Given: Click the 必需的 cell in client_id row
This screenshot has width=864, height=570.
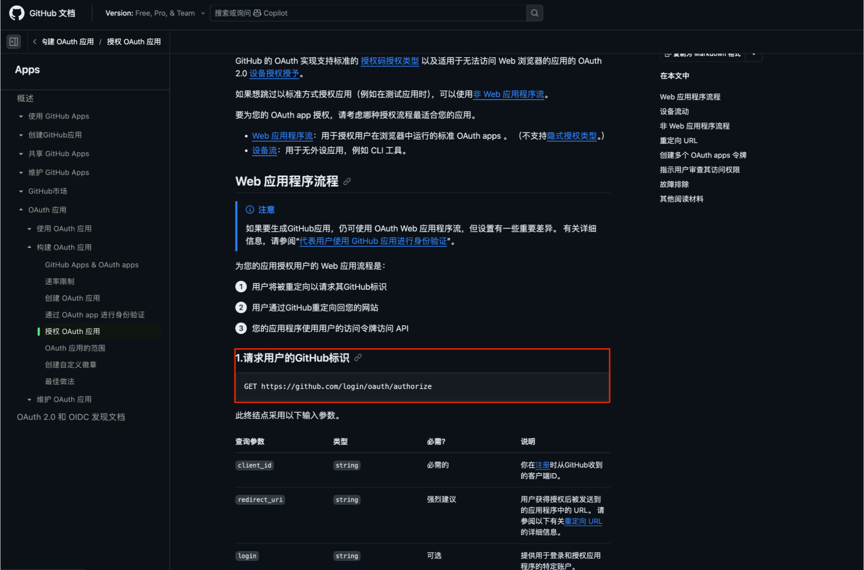Looking at the screenshot, I should (438, 465).
